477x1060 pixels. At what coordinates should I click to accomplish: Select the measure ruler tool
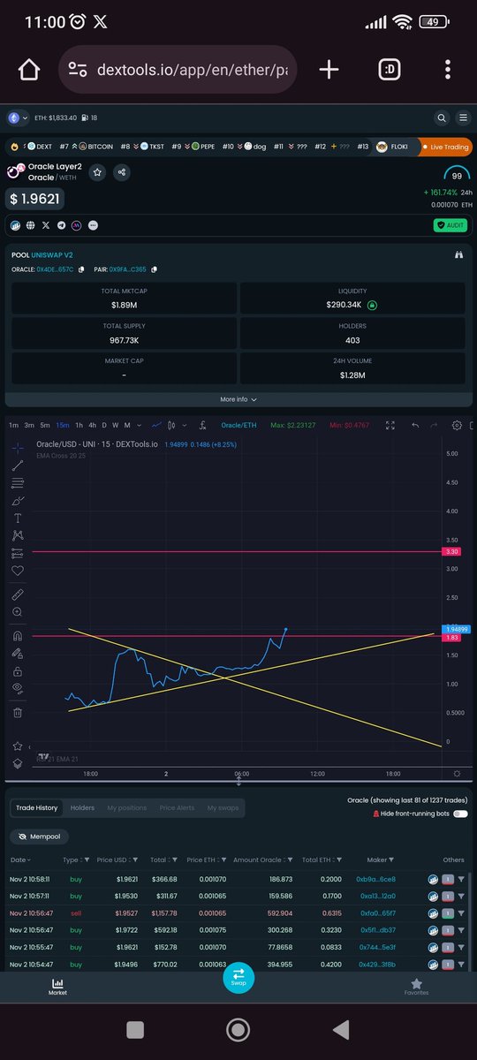pyautogui.click(x=18, y=594)
